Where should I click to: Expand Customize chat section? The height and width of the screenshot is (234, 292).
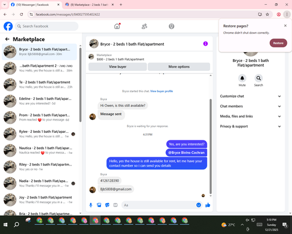(x=251, y=96)
